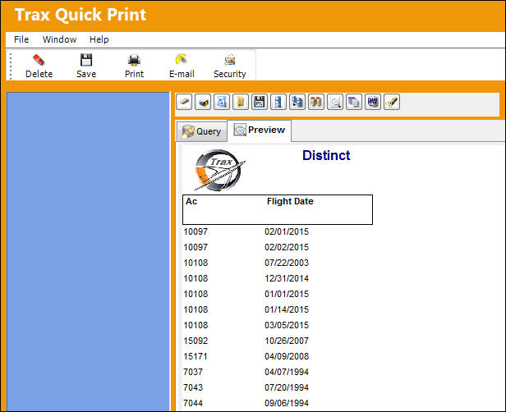Click Ac value 7037
The image size is (506, 412).
pos(193,372)
